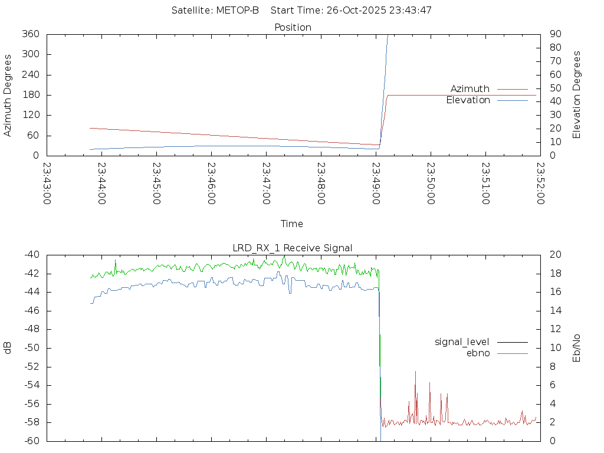Click the LRD_RX_1 Receive Signal chart title
The height and width of the screenshot is (453, 604).
pyautogui.click(x=293, y=248)
